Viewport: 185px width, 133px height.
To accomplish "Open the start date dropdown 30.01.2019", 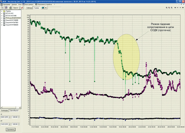I will [10, 117].
